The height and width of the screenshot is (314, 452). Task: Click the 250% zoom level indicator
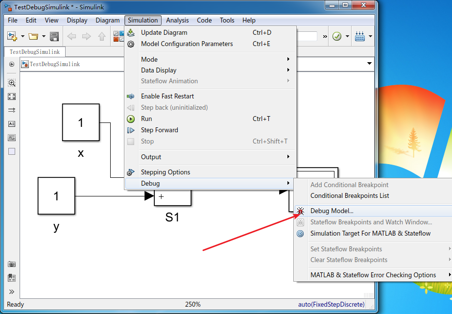192,304
